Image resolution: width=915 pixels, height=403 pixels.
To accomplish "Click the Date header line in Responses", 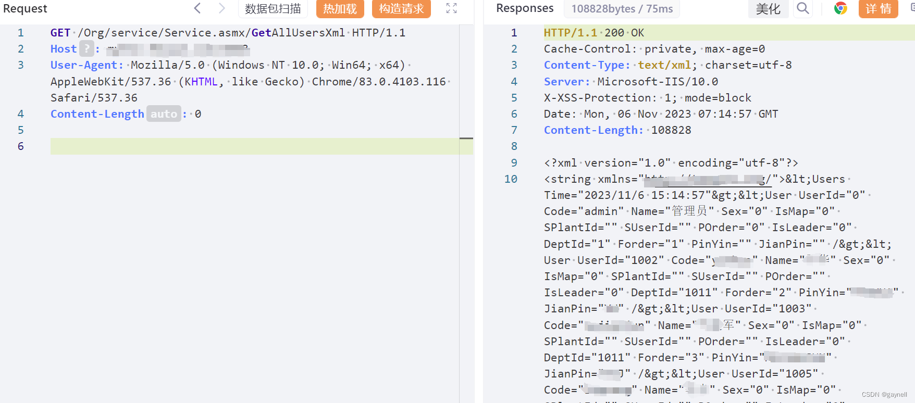I will point(661,114).
